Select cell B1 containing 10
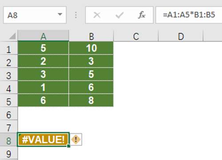 coord(91,48)
